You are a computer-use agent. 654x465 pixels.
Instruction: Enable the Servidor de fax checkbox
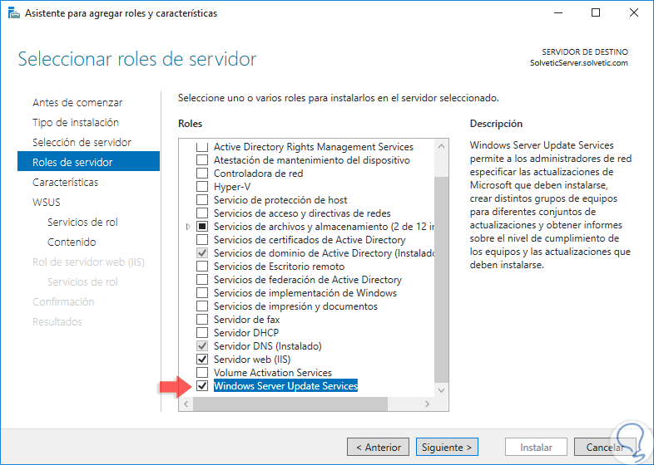click(202, 320)
